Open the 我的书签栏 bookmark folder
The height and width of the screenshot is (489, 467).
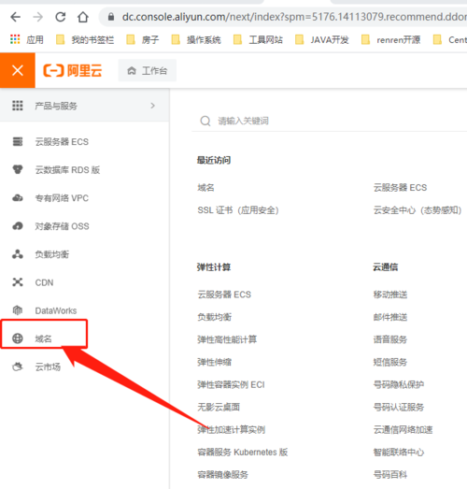pyautogui.click(x=85, y=39)
